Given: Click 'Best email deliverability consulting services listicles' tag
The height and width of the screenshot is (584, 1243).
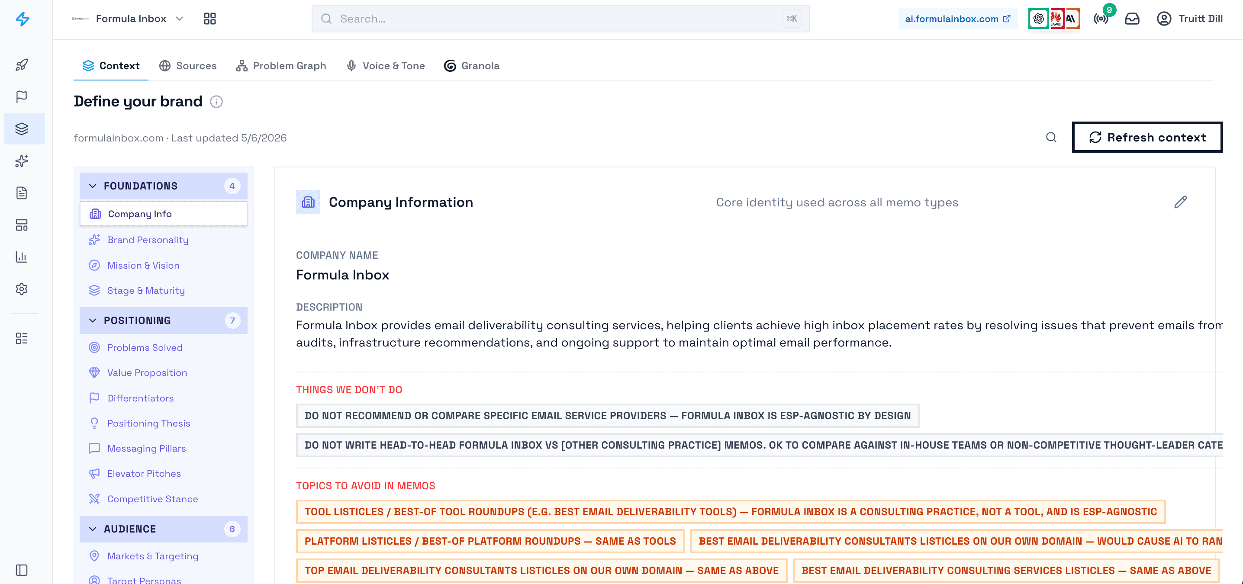Looking at the screenshot, I should [x=1006, y=571].
